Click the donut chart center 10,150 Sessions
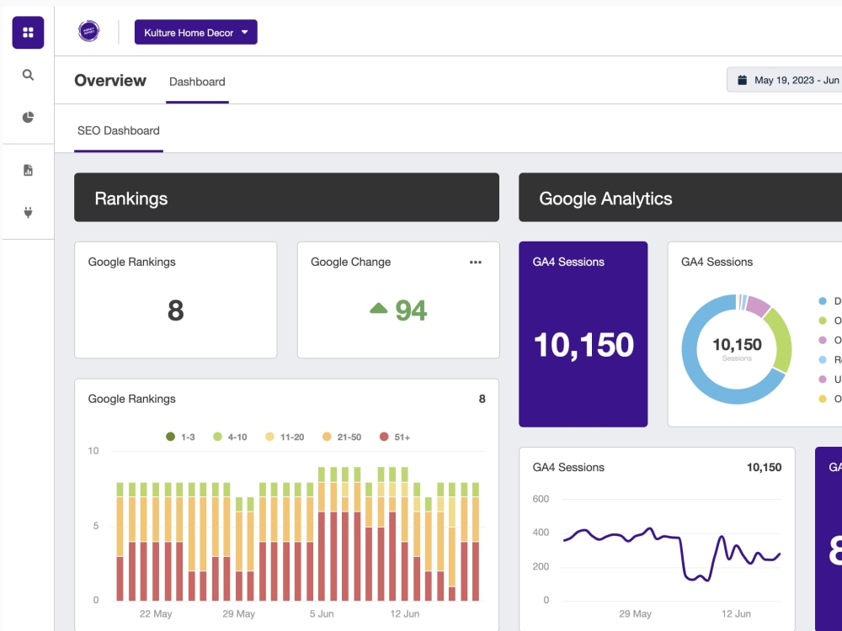The width and height of the screenshot is (842, 631). pyautogui.click(x=737, y=349)
